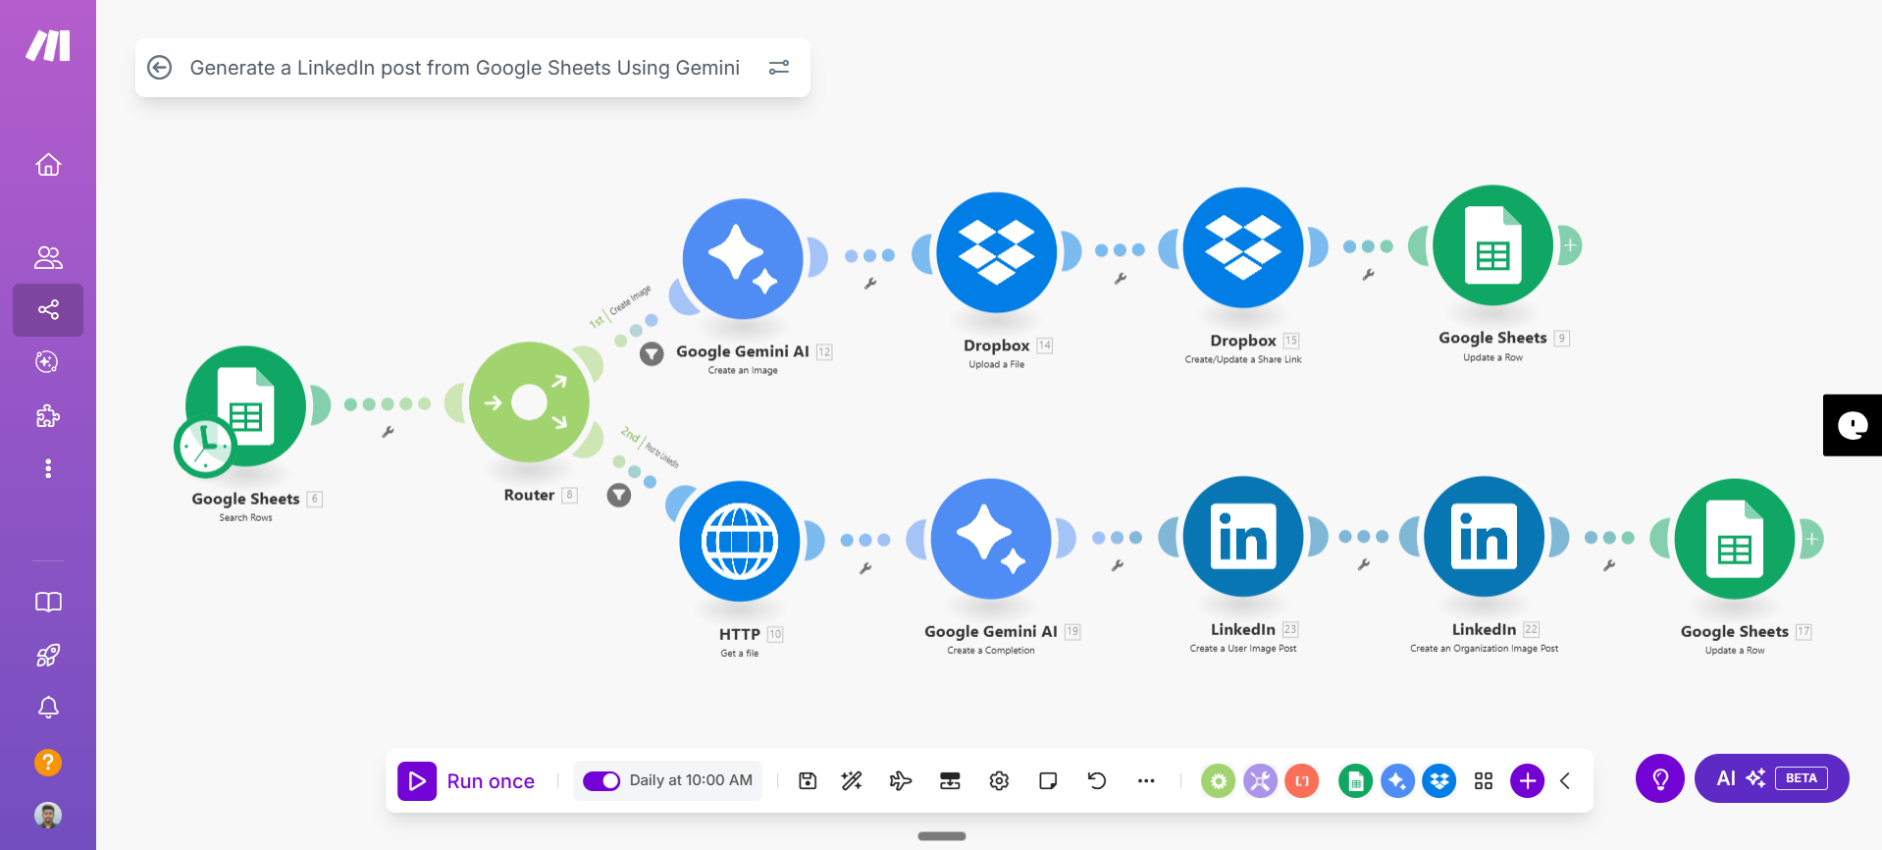Open the orange Help question icon
This screenshot has height=850, width=1882.
[48, 763]
